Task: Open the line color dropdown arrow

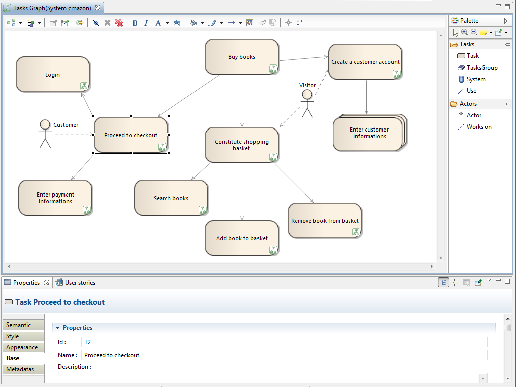Action: pos(222,23)
